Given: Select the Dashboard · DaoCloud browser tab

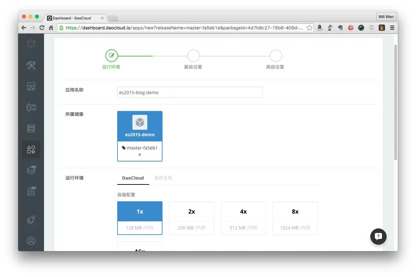Looking at the screenshot, I should click(x=75, y=18).
